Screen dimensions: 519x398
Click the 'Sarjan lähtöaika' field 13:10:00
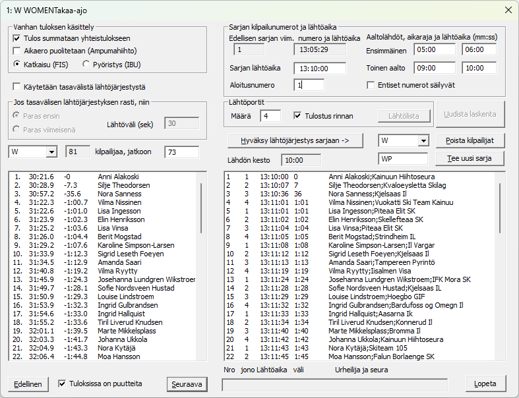320,69
